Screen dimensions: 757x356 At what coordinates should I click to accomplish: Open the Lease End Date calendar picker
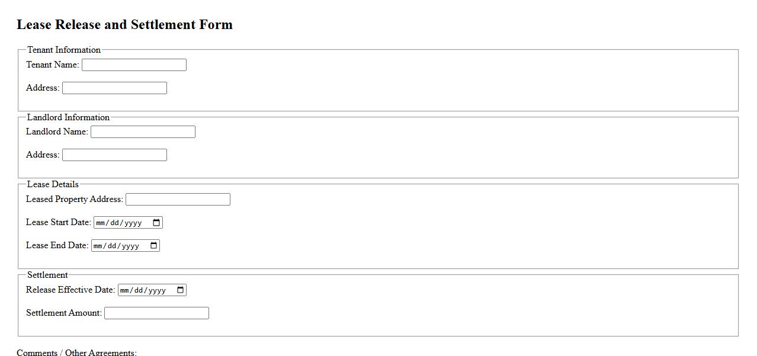[x=153, y=246]
